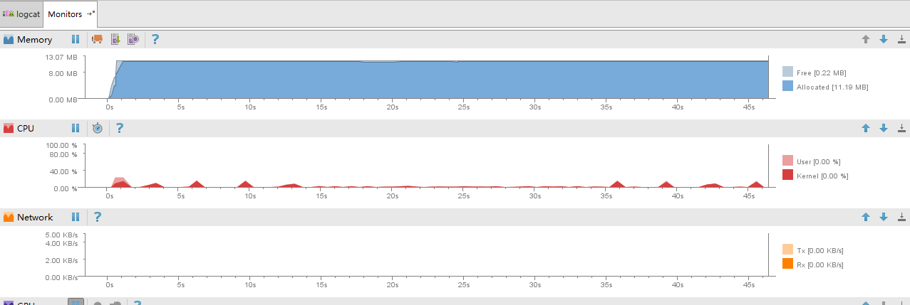Click the User CPU legend swatch
910x305 pixels.
[x=787, y=161]
